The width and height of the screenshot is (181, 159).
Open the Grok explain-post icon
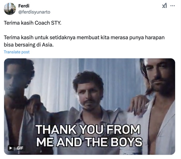click(164, 5)
